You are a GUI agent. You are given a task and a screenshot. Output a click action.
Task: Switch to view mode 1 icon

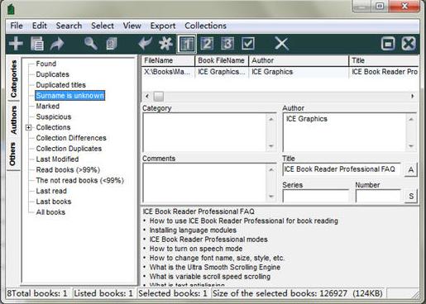pos(187,44)
